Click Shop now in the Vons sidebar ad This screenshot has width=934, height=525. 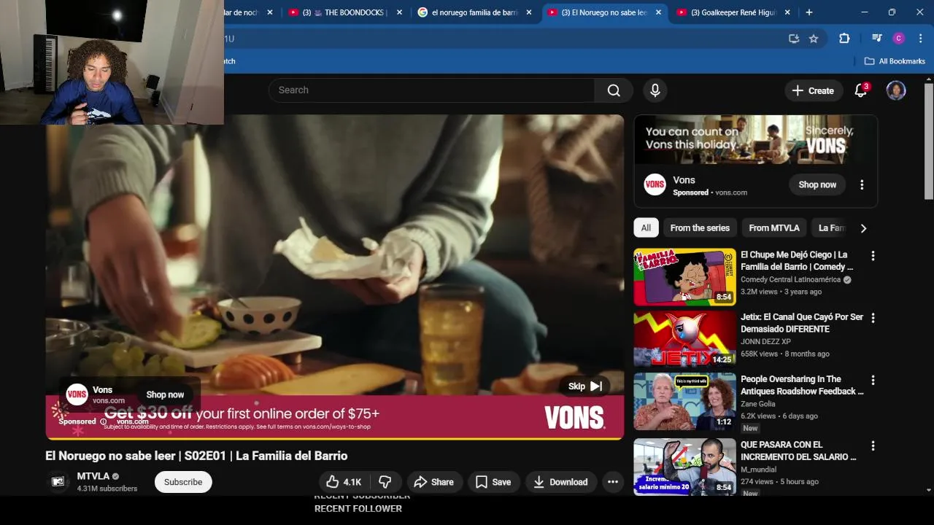tap(817, 184)
